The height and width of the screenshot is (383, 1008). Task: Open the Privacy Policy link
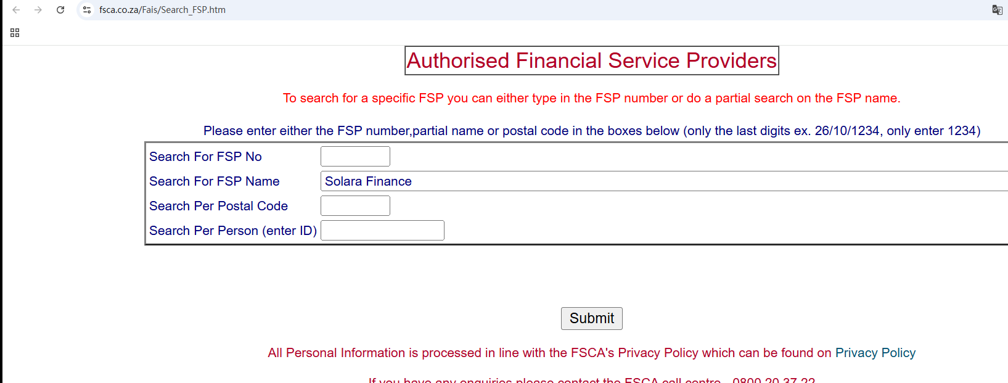point(875,353)
